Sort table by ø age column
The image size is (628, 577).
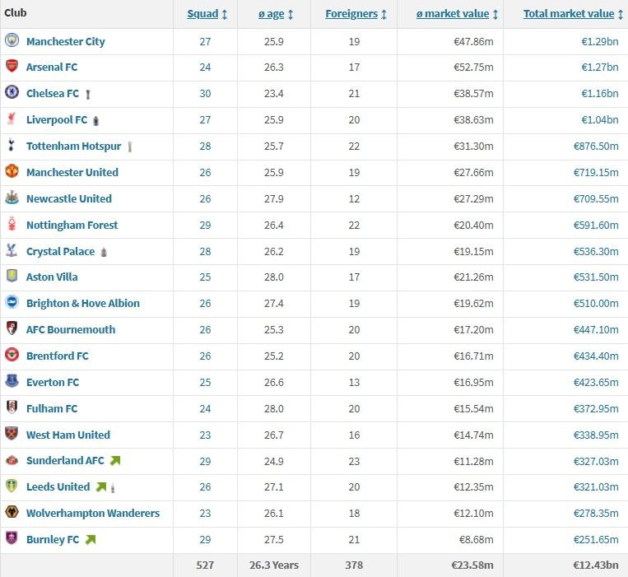coord(272,14)
